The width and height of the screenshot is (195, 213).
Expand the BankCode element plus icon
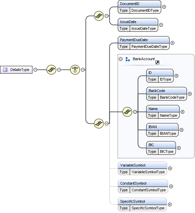pyautogui.click(x=190, y=94)
